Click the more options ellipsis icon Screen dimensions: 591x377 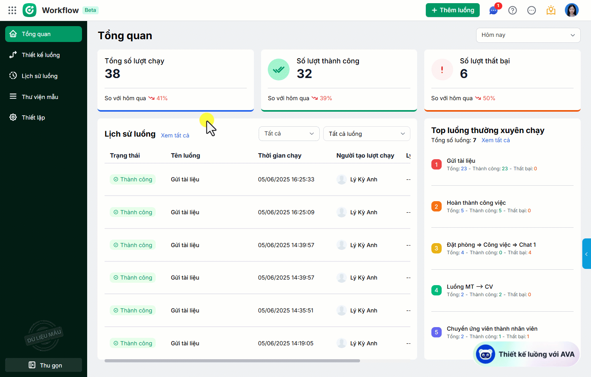point(532,10)
